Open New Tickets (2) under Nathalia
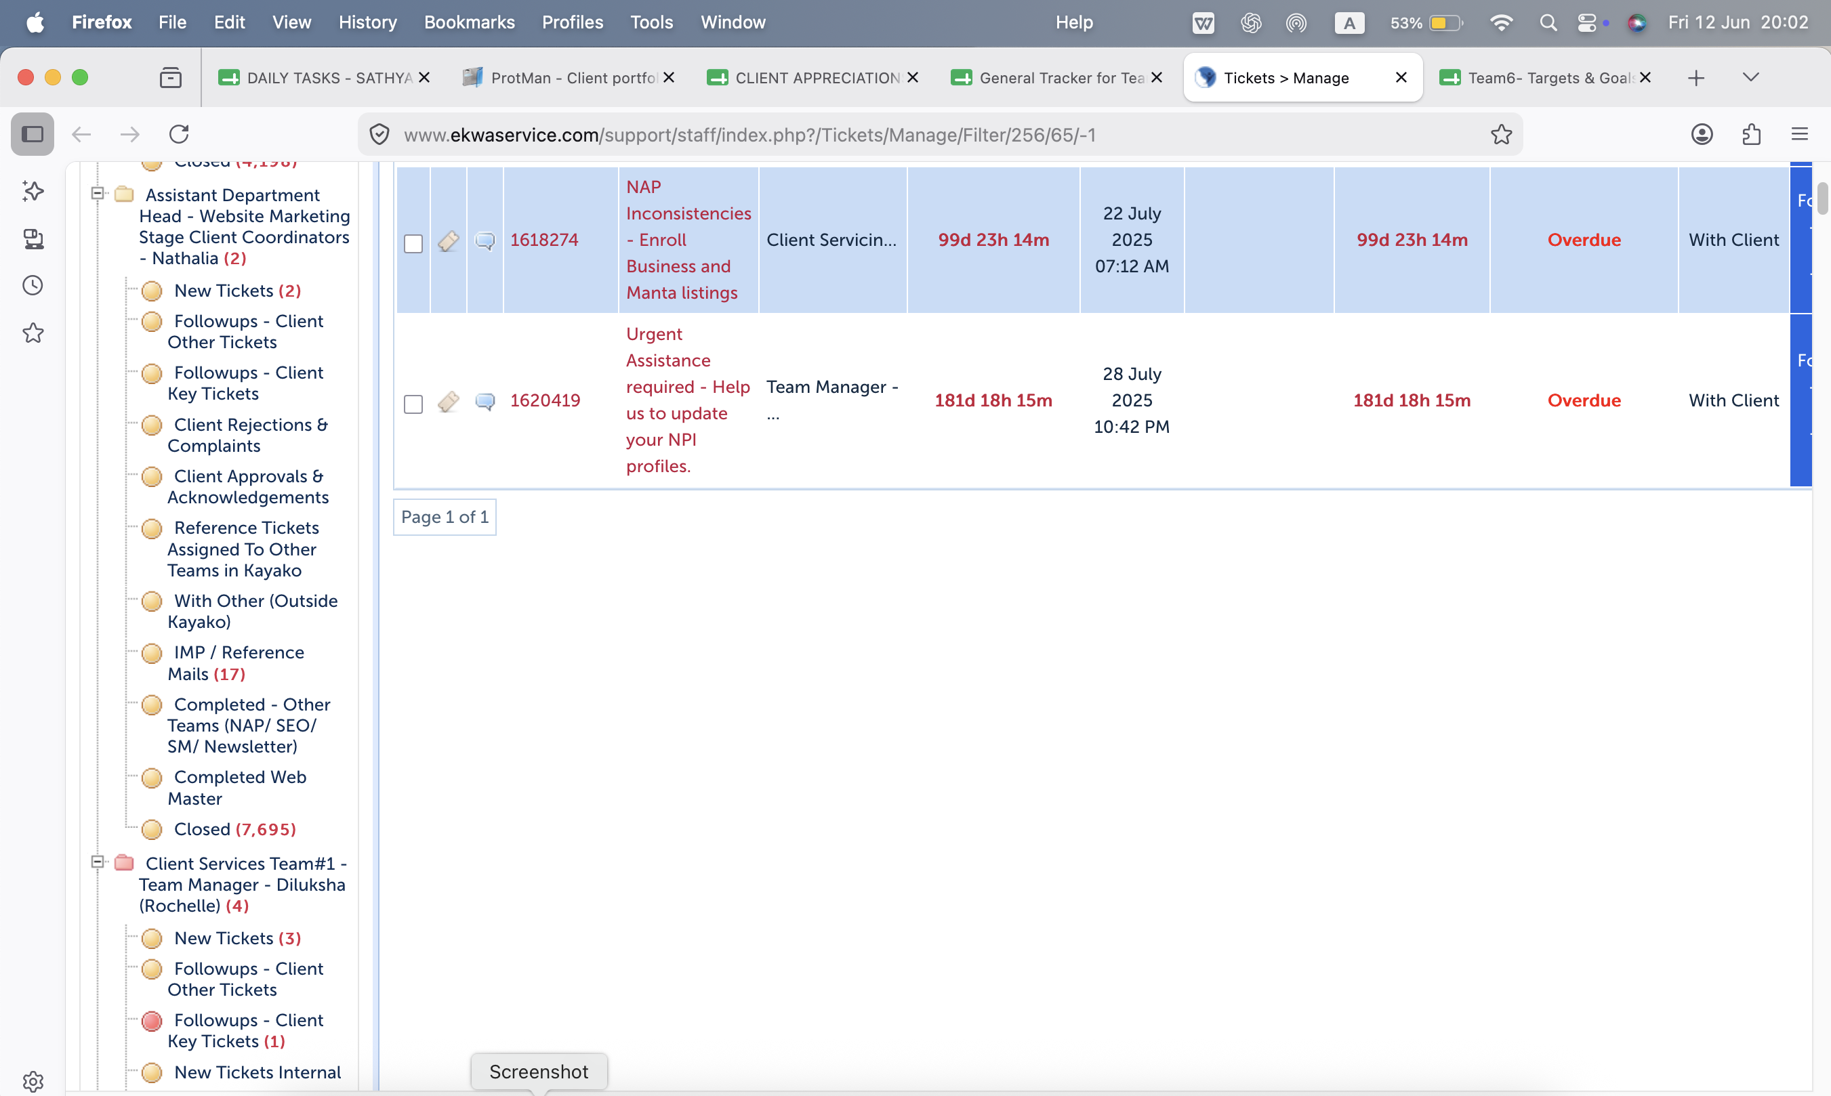The height and width of the screenshot is (1096, 1831). pyautogui.click(x=237, y=291)
